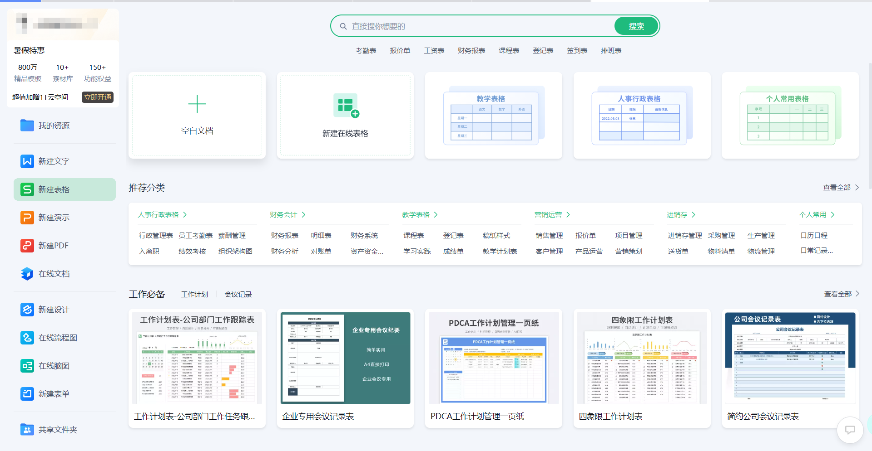Open 在线脑图 in the sidebar
This screenshot has width=872, height=451.
point(54,365)
